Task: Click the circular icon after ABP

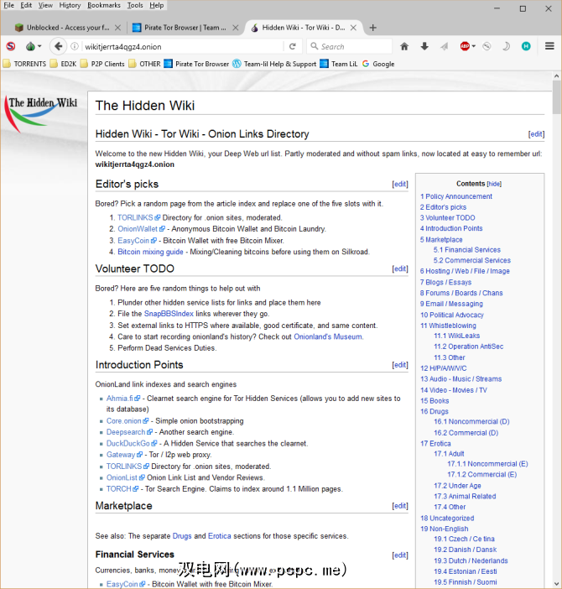Action: [x=487, y=47]
